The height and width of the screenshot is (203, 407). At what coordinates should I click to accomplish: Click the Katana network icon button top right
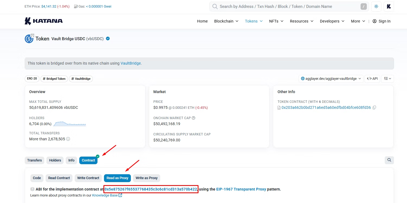pyautogui.click(x=389, y=7)
